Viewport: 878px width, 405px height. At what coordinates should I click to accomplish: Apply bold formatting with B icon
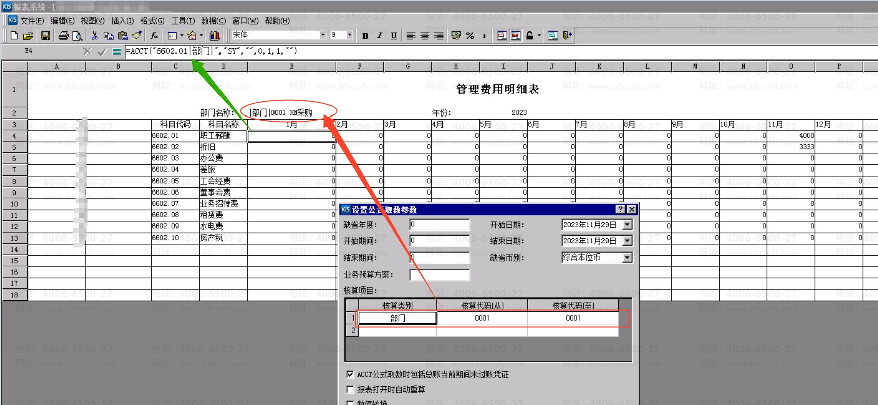[x=365, y=36]
